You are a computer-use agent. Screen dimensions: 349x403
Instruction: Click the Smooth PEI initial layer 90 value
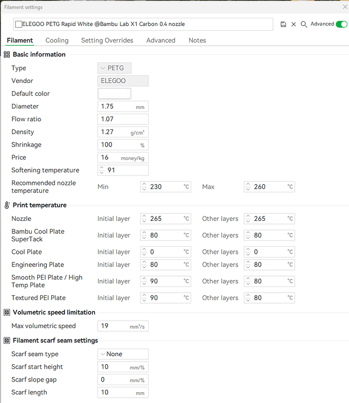[154, 281]
